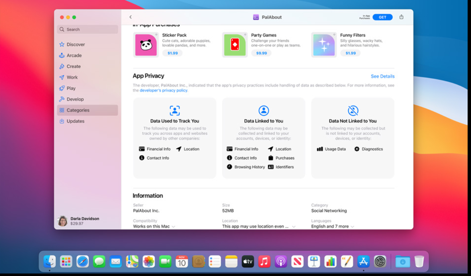Open the Trash in the Dock
Viewport: 471px width, 276px height.
click(x=419, y=261)
